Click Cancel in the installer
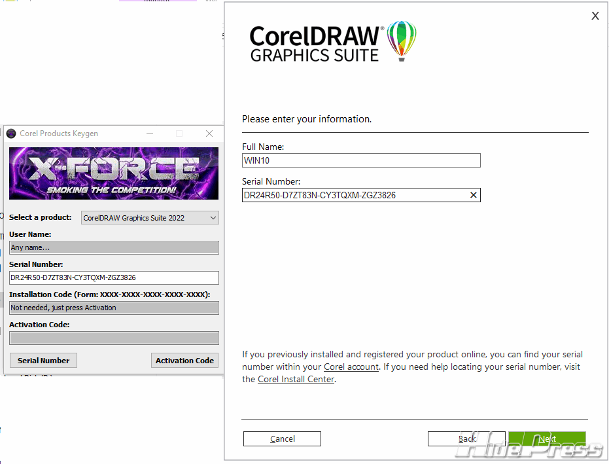This screenshot has height=464, width=609. click(x=282, y=438)
